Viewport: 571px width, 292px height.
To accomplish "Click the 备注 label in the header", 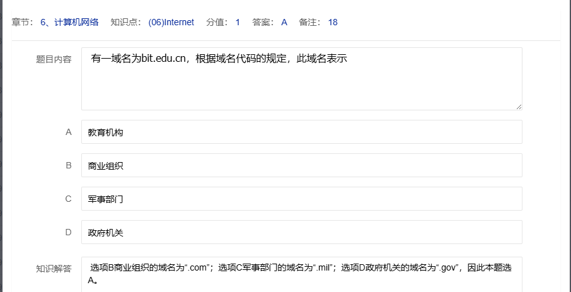I will (309, 22).
